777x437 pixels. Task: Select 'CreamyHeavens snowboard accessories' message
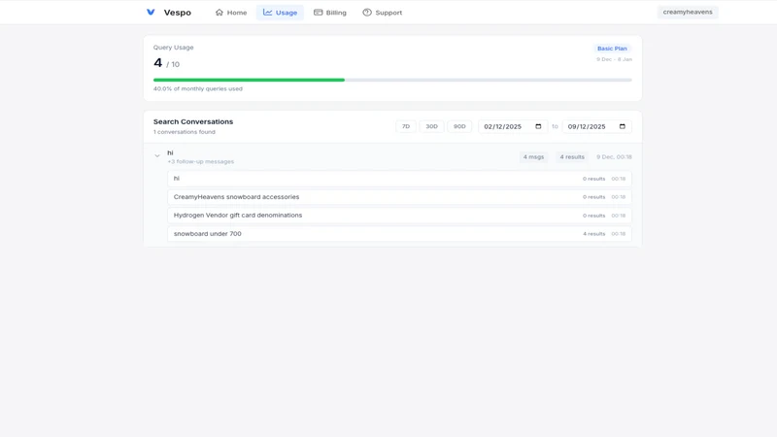point(399,197)
